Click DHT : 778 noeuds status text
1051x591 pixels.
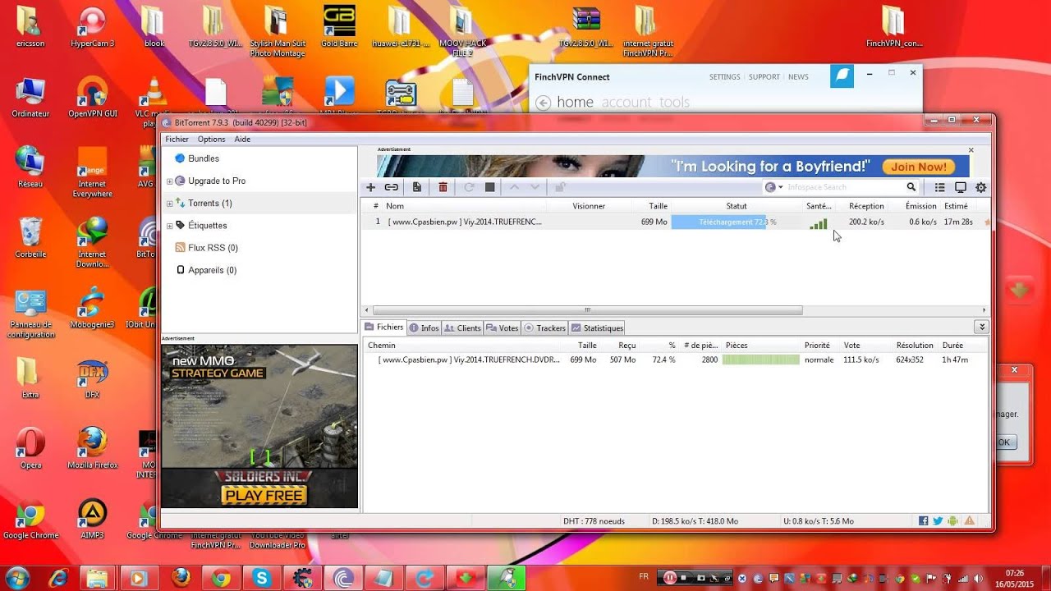point(594,521)
